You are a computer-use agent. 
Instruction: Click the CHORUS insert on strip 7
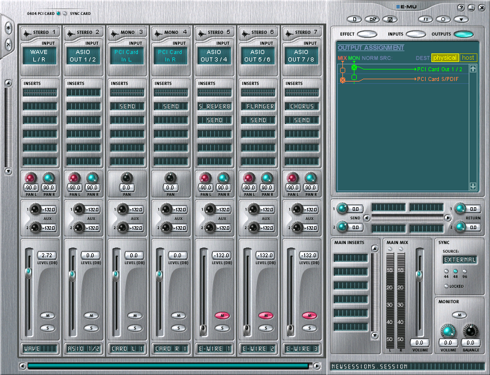(302, 106)
